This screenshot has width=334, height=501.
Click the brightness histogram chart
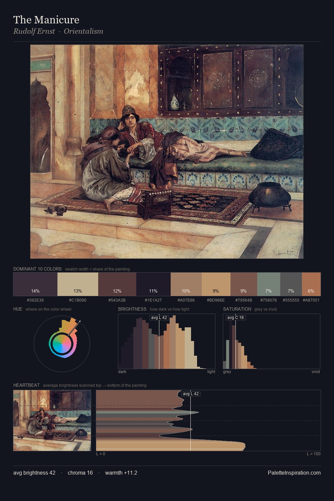pyautogui.click(x=167, y=341)
